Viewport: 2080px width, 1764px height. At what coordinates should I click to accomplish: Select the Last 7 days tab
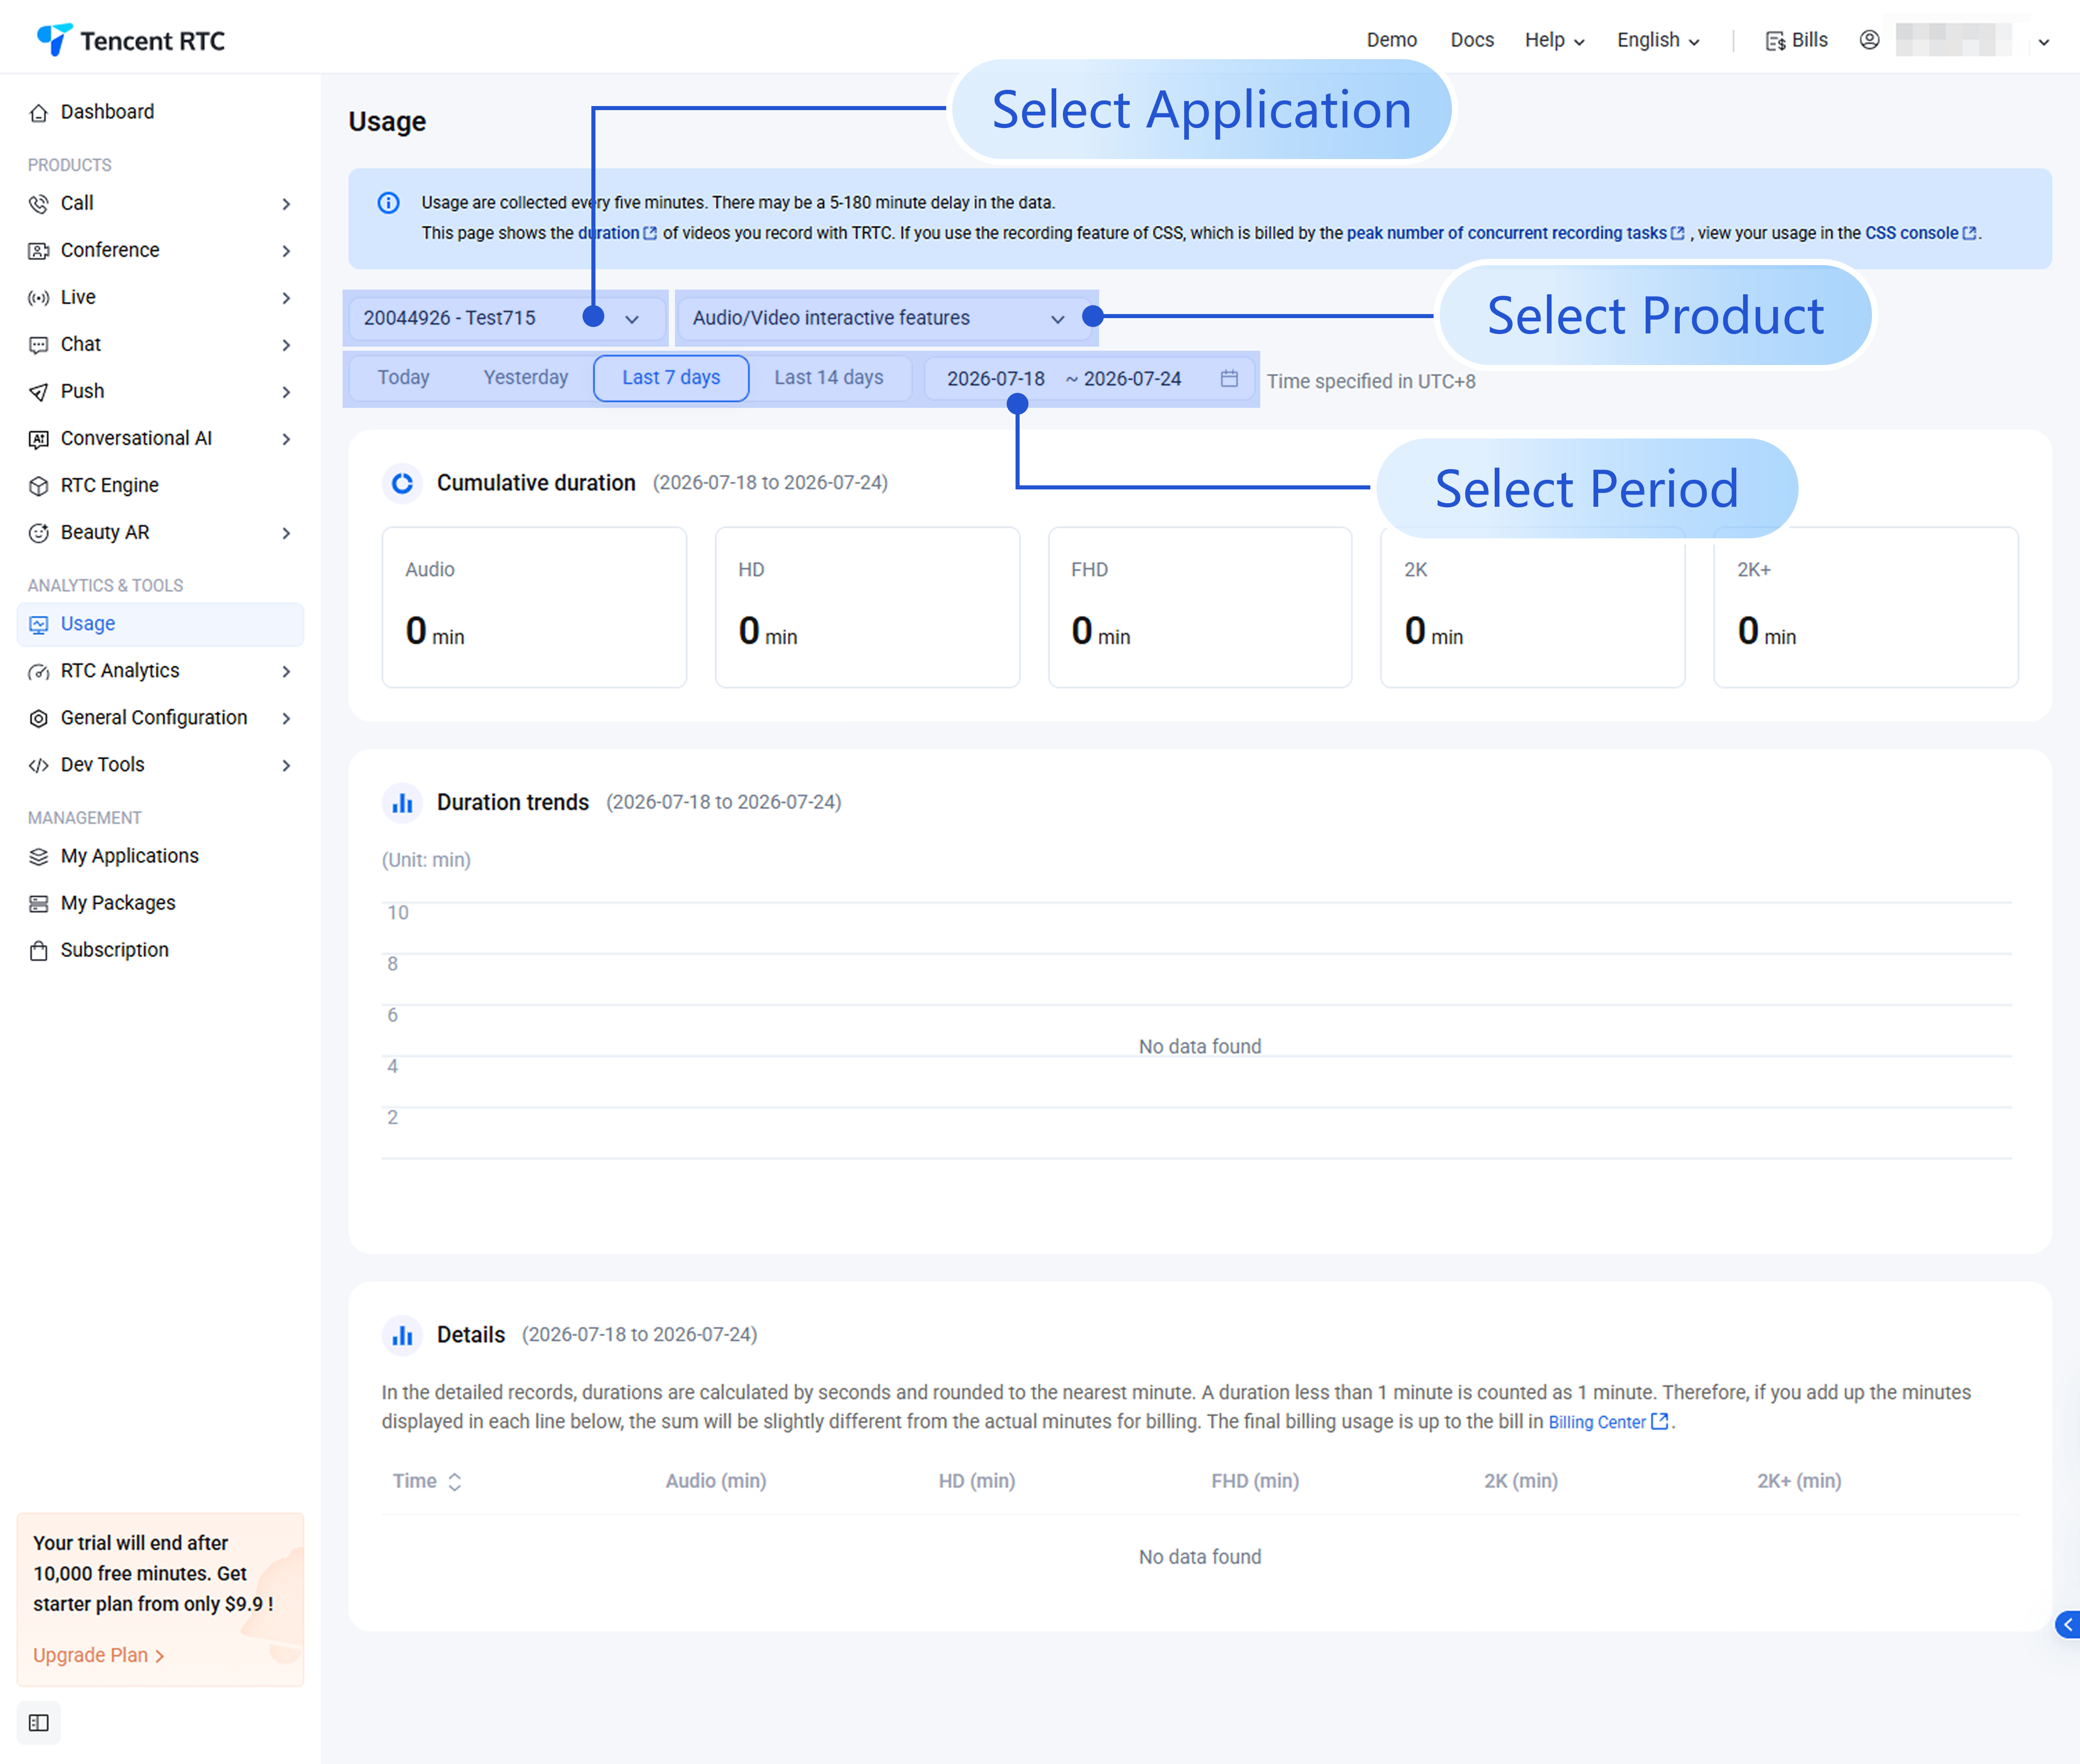[671, 378]
